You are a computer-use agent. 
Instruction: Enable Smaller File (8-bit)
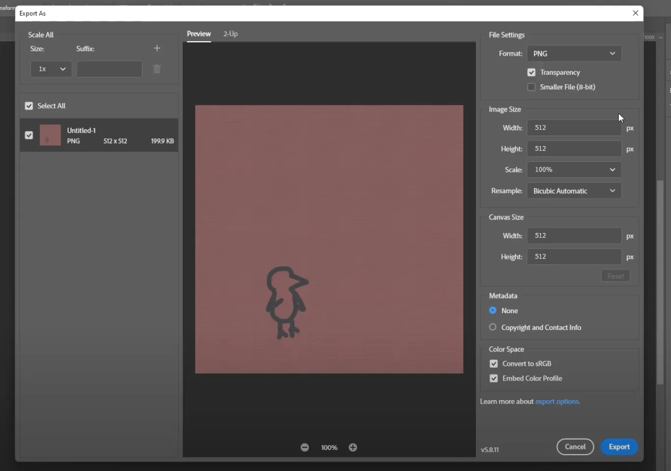[x=531, y=87]
